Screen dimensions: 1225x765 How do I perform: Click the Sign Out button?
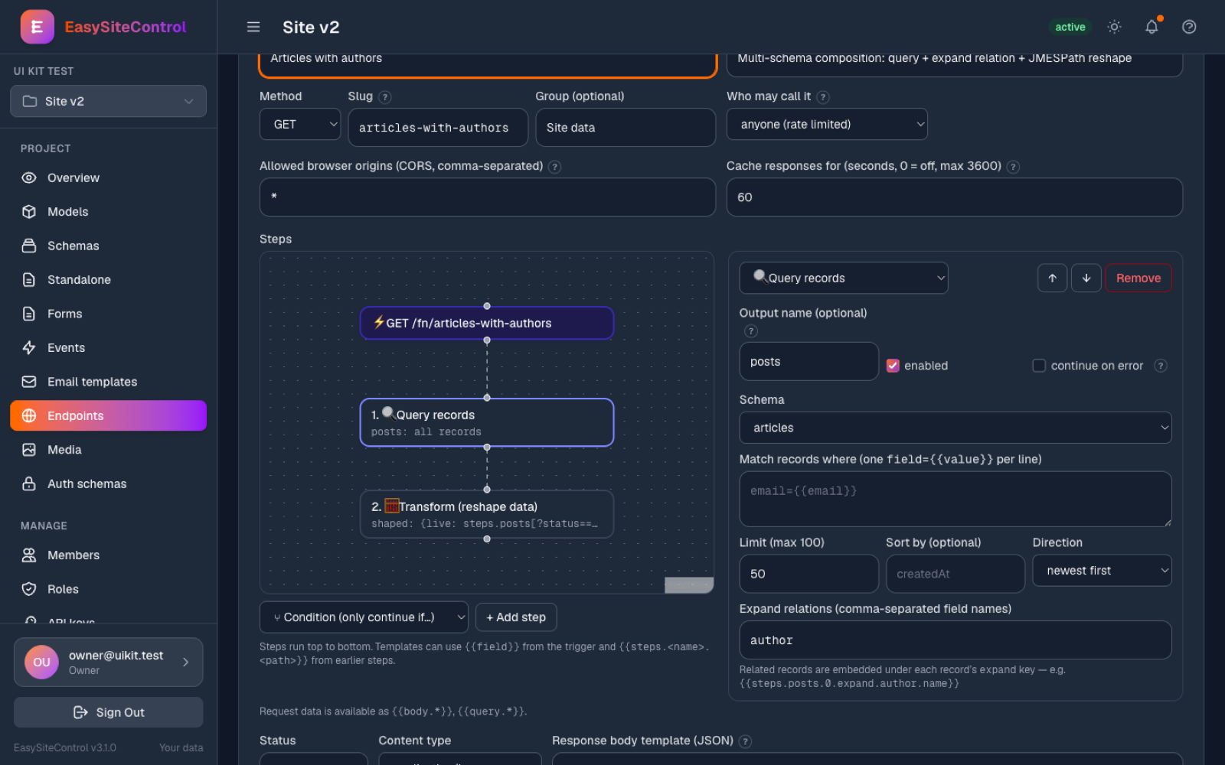(x=108, y=712)
